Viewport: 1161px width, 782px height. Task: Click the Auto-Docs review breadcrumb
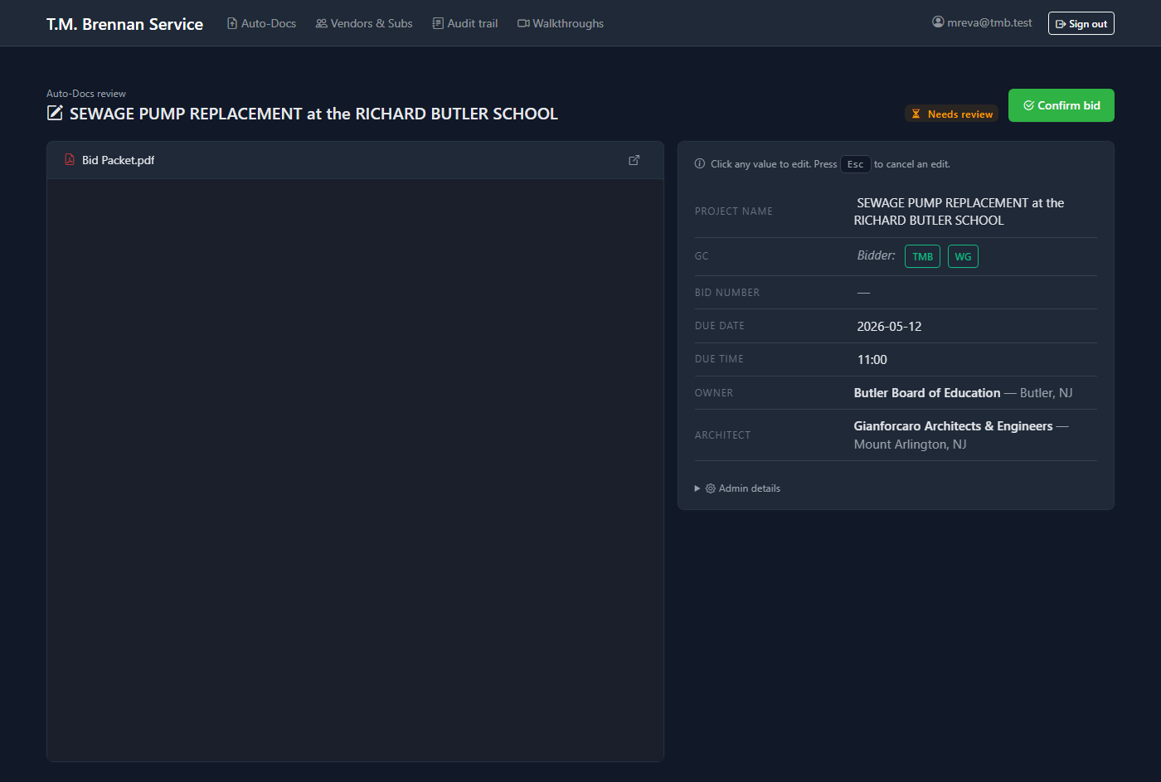click(86, 94)
